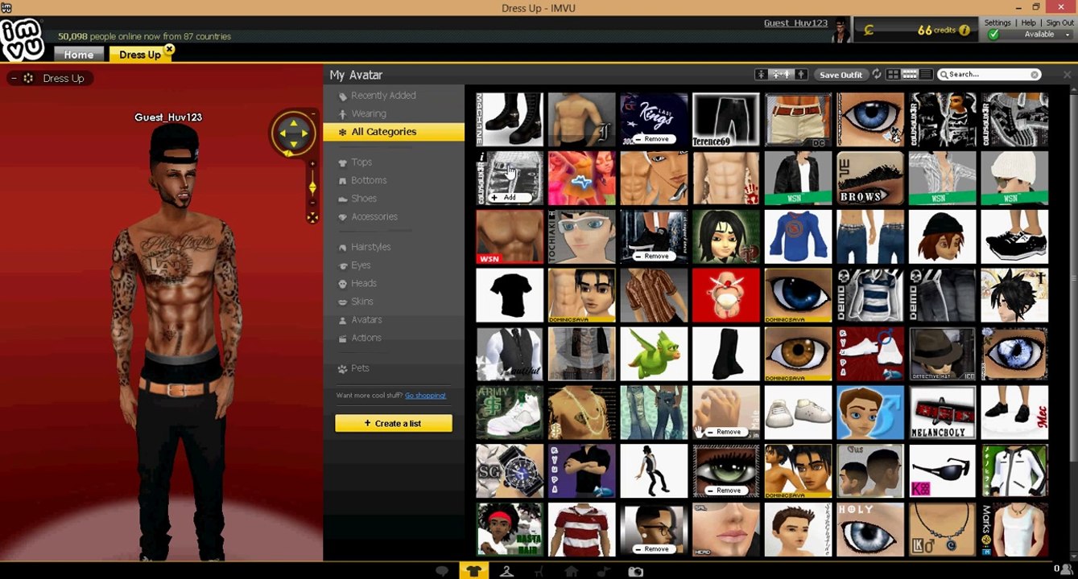This screenshot has width=1078, height=579.
Task: Click the avatar camera pan control wheel
Action: pos(293,133)
